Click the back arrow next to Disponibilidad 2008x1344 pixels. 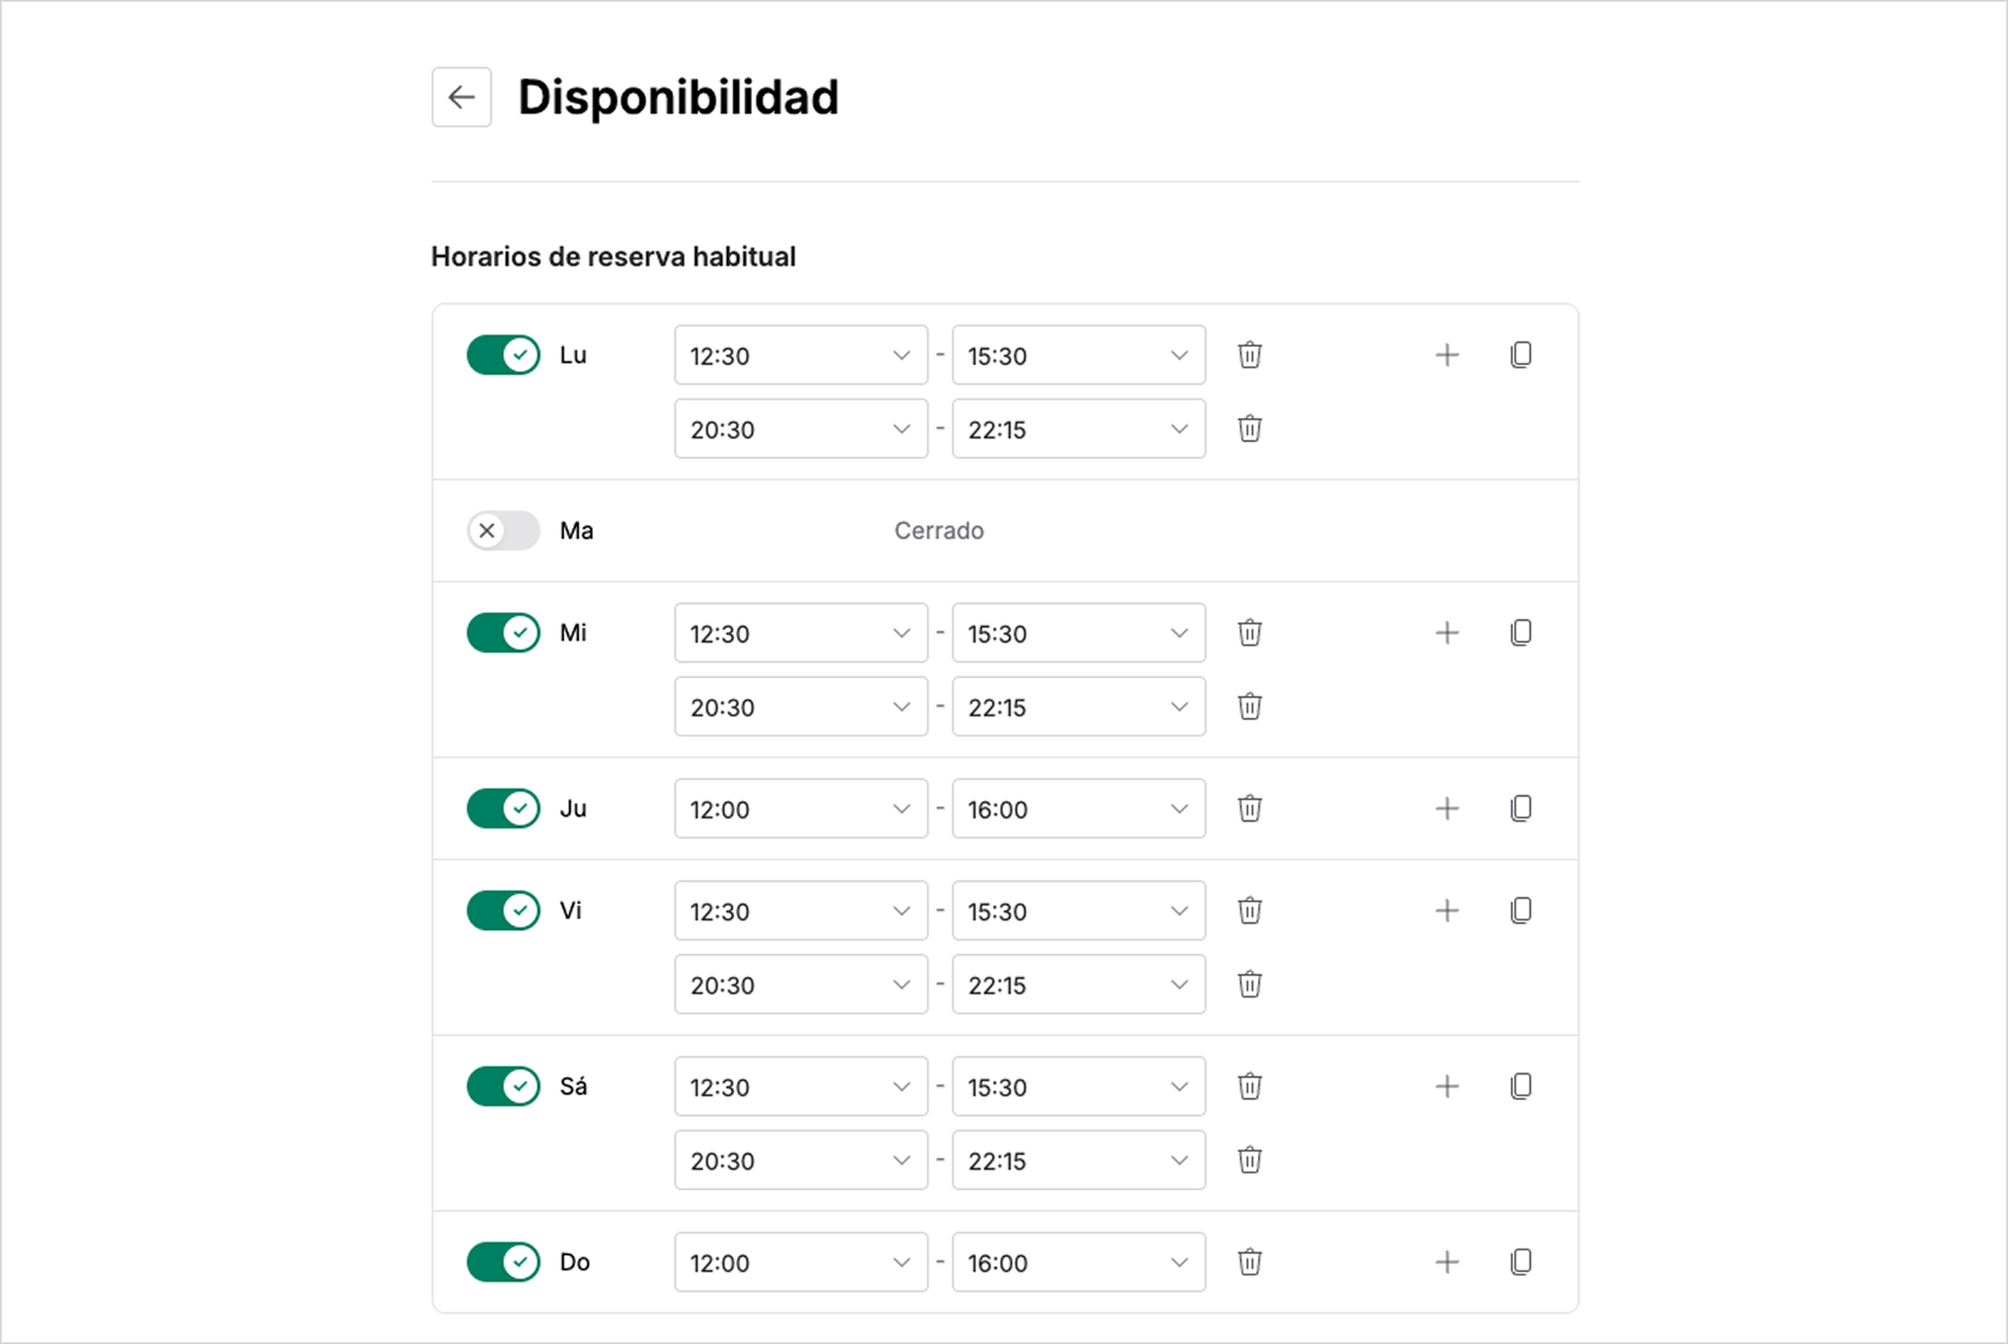[461, 97]
